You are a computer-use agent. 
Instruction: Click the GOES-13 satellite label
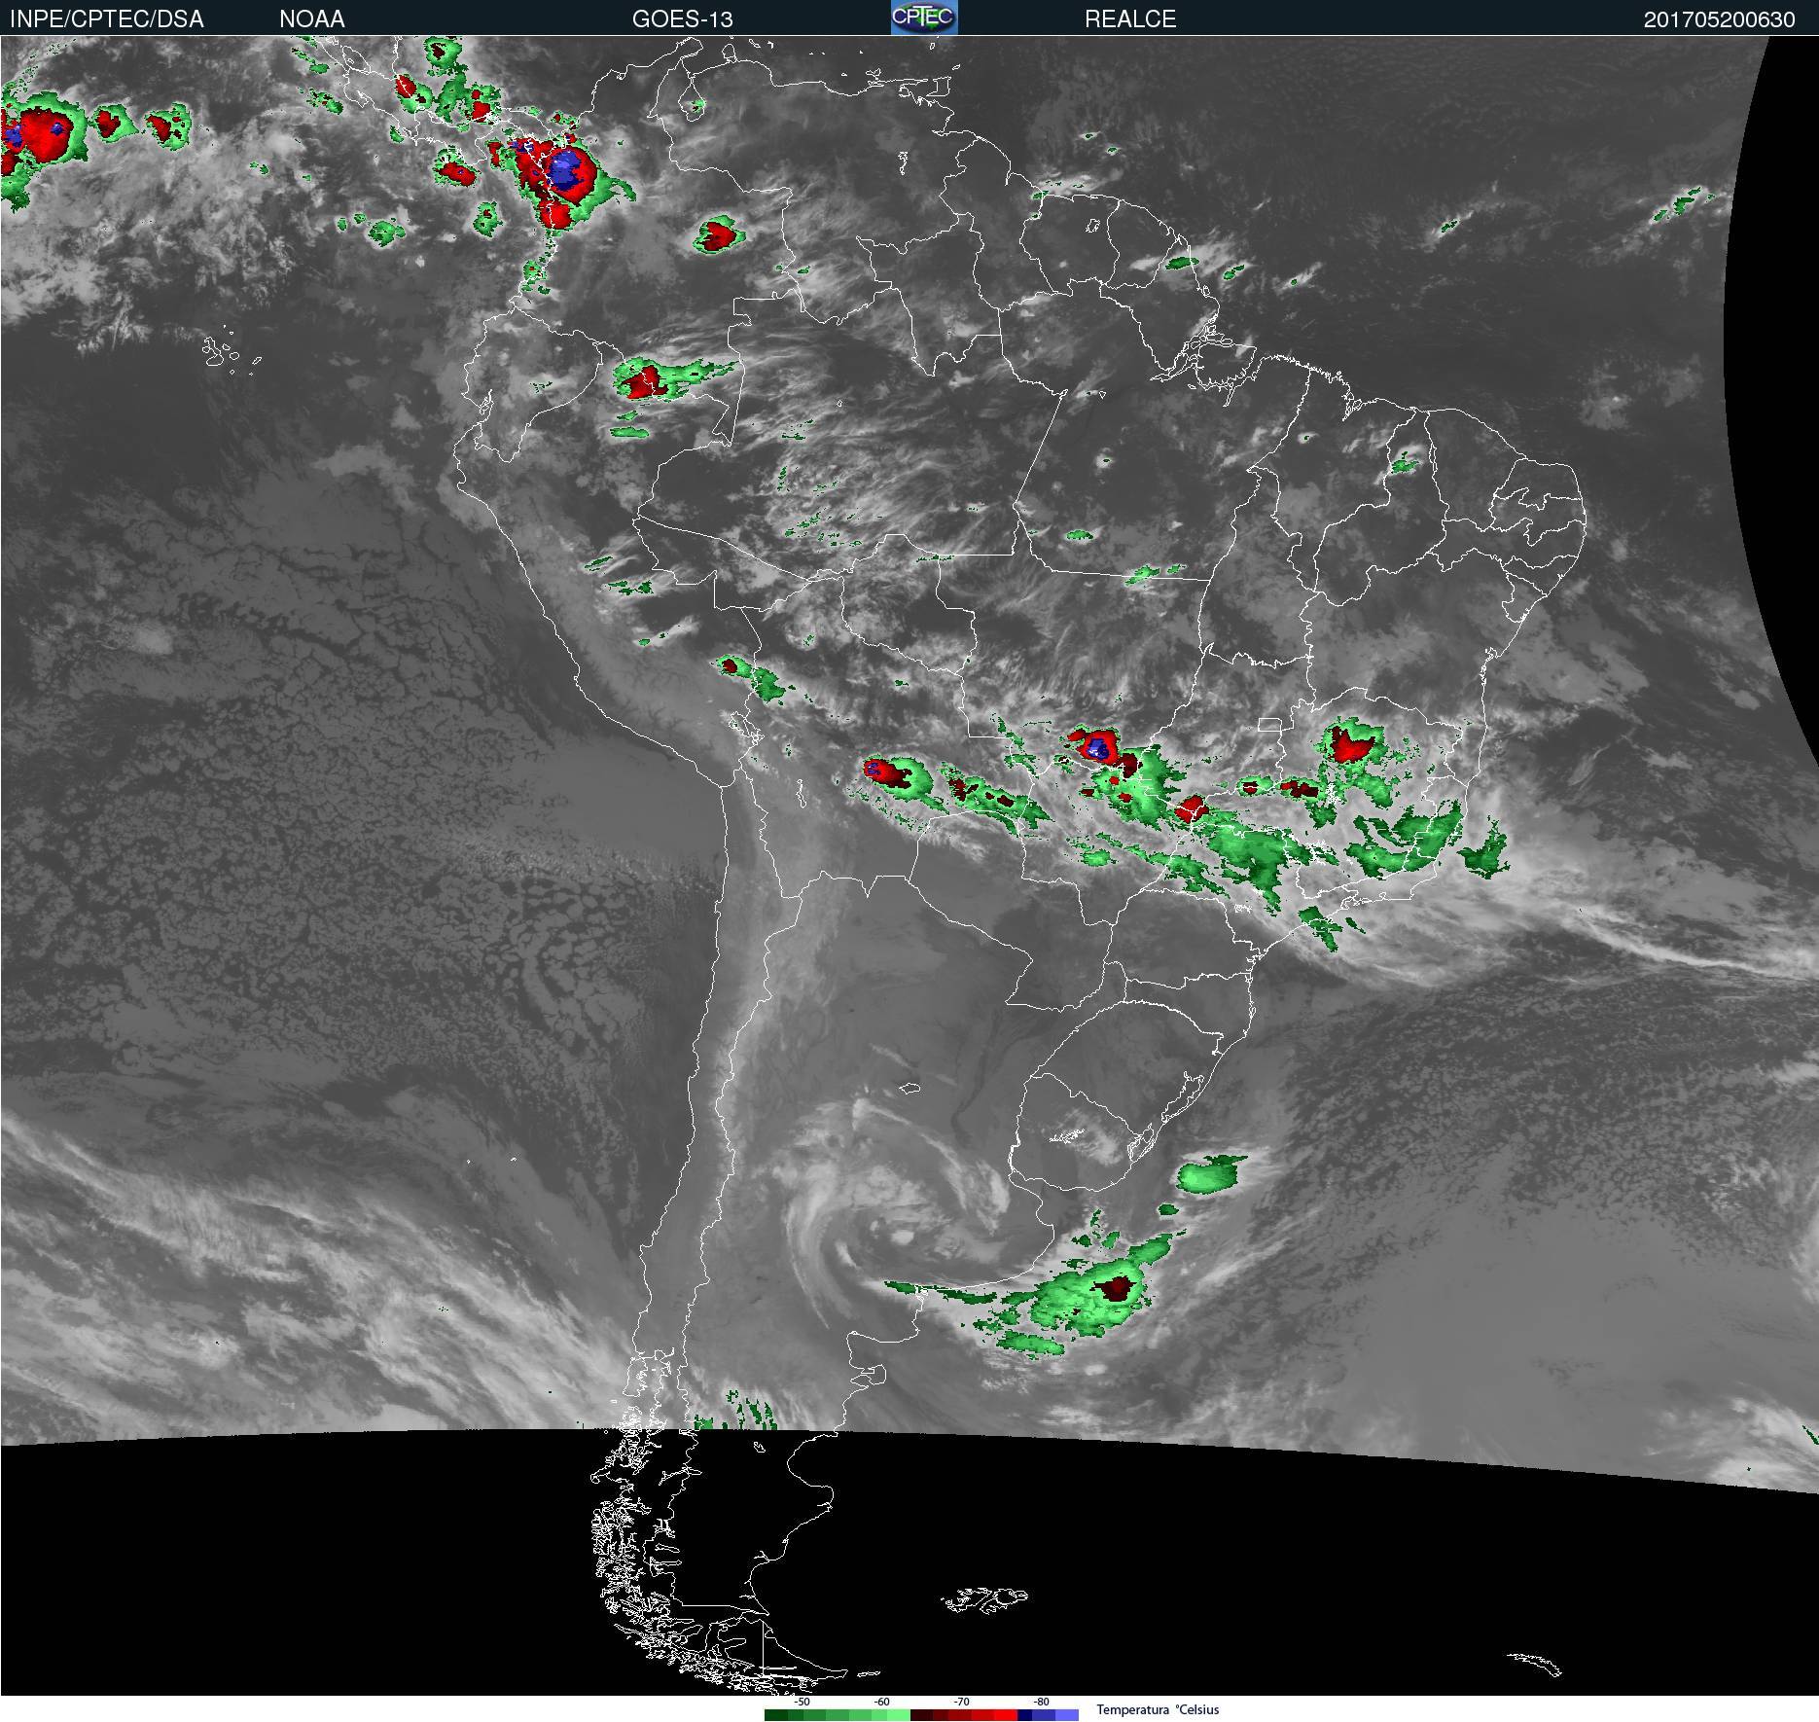pyautogui.click(x=683, y=19)
